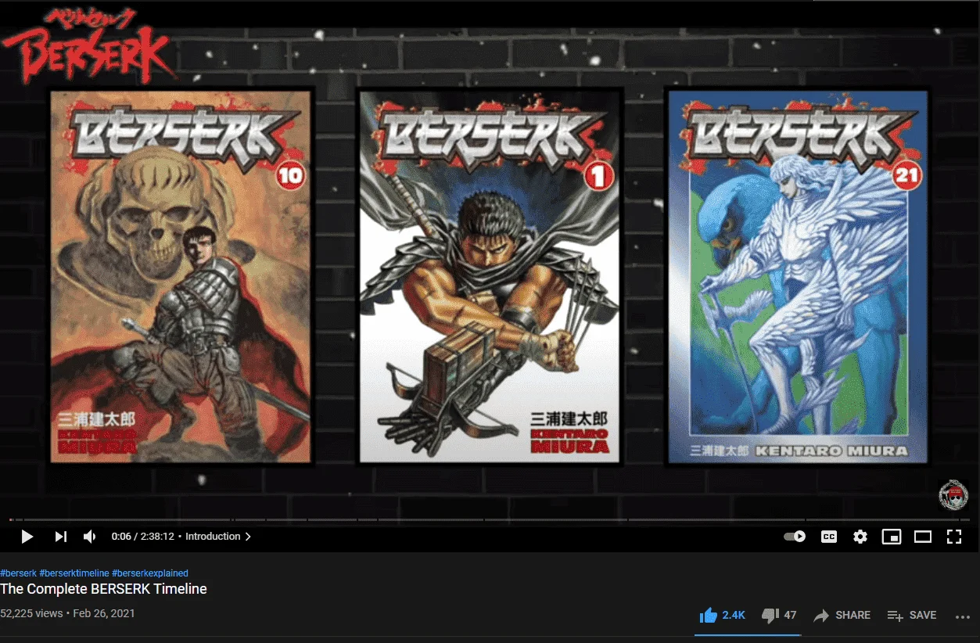
Task: Click the channel watermark logo in video
Action: coord(953,496)
